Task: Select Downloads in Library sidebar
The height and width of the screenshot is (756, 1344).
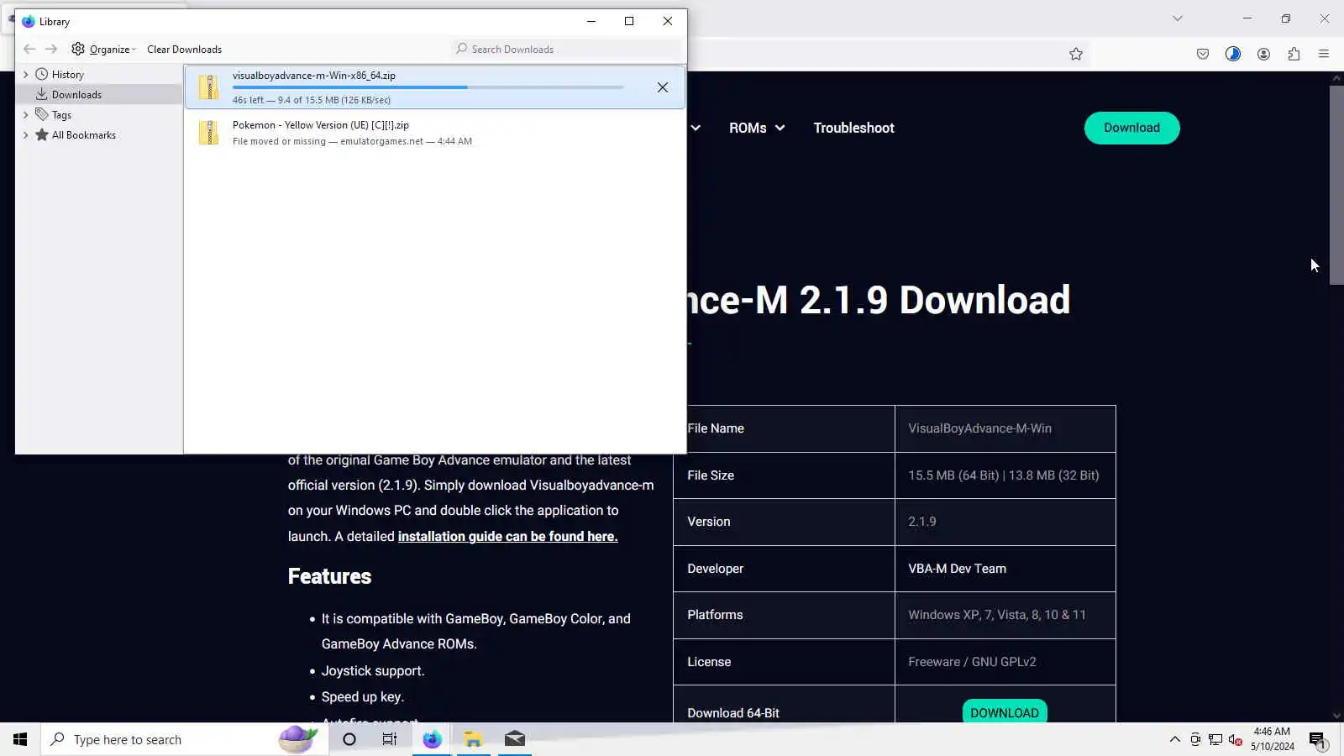Action: click(x=76, y=94)
